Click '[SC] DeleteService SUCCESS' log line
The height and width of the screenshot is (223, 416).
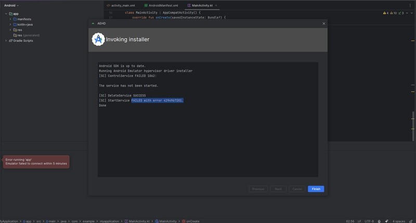tap(122, 95)
